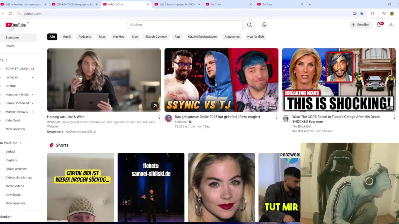
Task: Open the notifications bell
Action: 379,25
